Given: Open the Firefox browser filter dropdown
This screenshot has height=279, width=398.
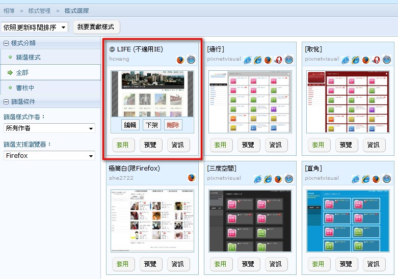Looking at the screenshot, I should [x=49, y=156].
